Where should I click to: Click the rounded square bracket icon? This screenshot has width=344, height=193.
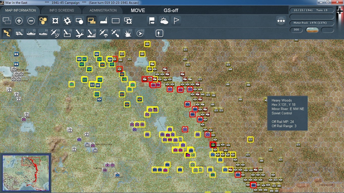(55, 21)
